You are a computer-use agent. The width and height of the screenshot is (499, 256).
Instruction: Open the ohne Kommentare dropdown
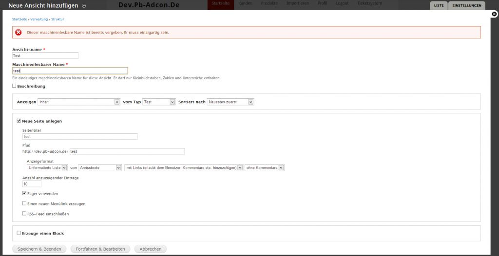pos(265,167)
